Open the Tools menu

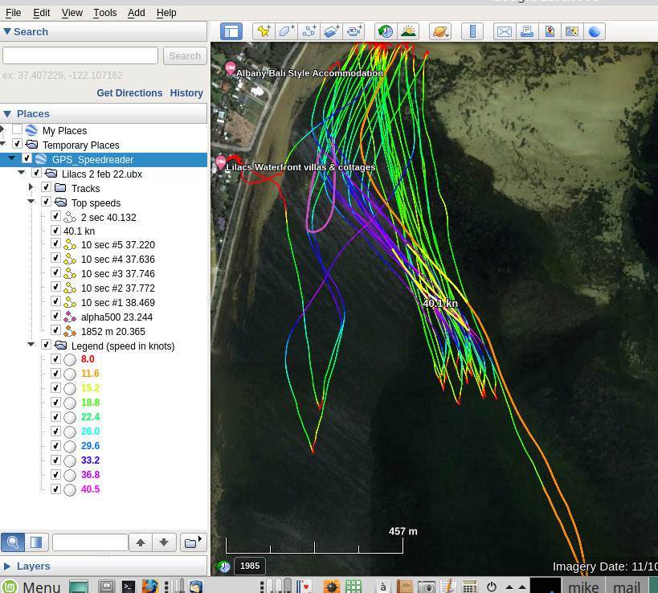(104, 13)
